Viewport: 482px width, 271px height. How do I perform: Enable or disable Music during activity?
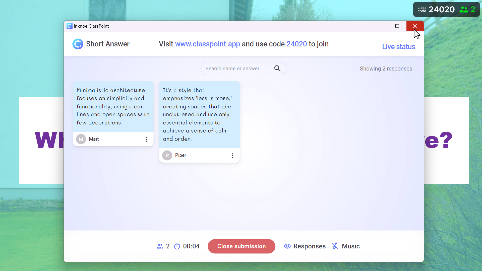click(345, 246)
